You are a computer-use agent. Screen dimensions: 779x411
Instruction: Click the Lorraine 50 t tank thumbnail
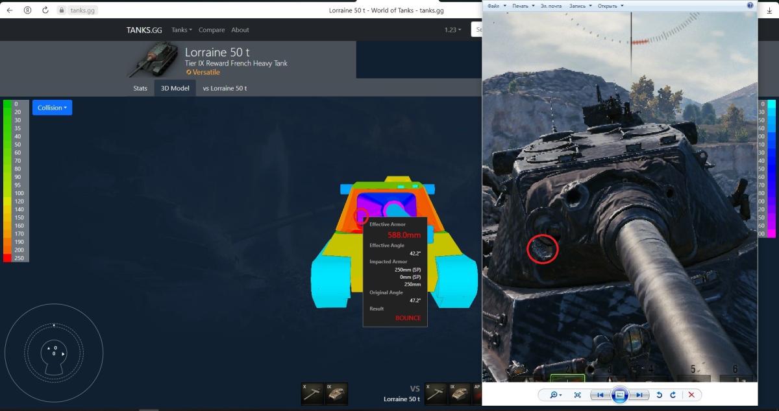coord(154,60)
